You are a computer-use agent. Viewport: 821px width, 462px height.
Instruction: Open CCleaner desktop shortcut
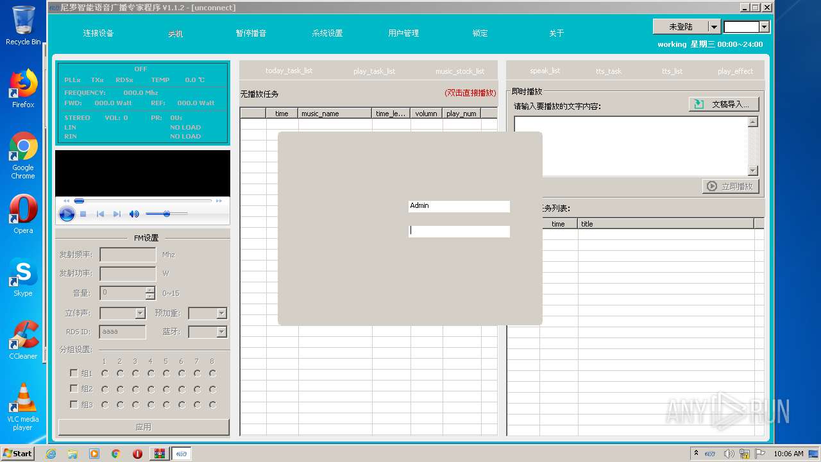click(23, 340)
